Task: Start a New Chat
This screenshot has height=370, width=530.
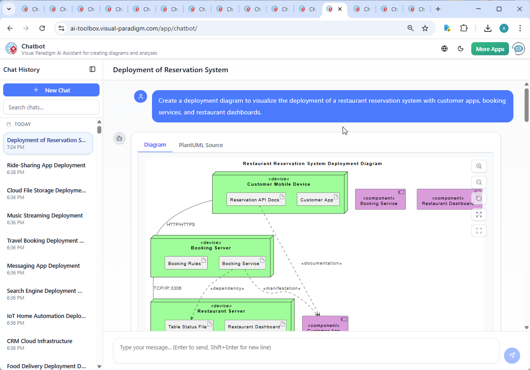Action: coord(51,90)
